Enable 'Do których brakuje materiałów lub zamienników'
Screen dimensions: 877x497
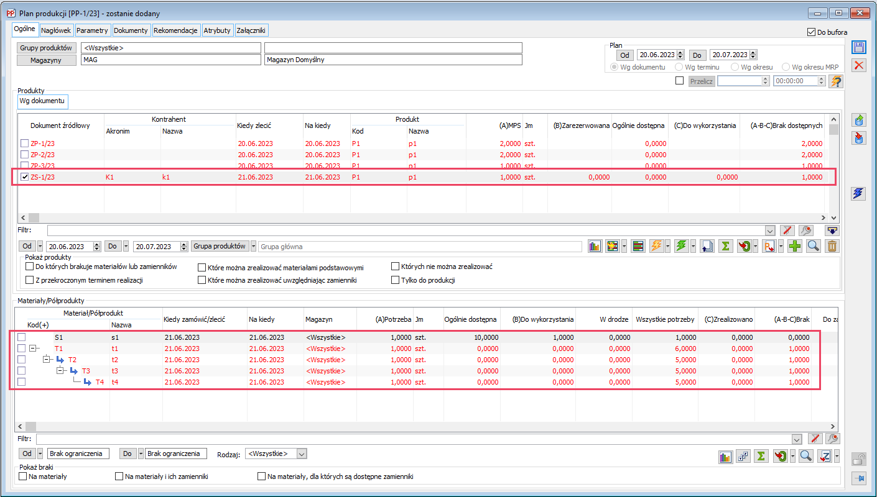(x=29, y=267)
